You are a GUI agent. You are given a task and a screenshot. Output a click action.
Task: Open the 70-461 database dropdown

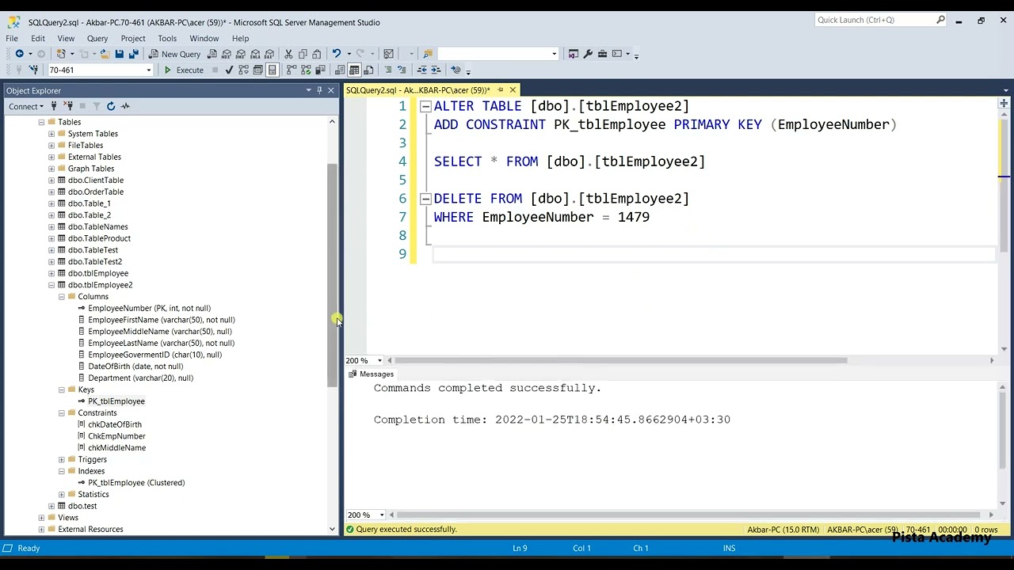148,70
